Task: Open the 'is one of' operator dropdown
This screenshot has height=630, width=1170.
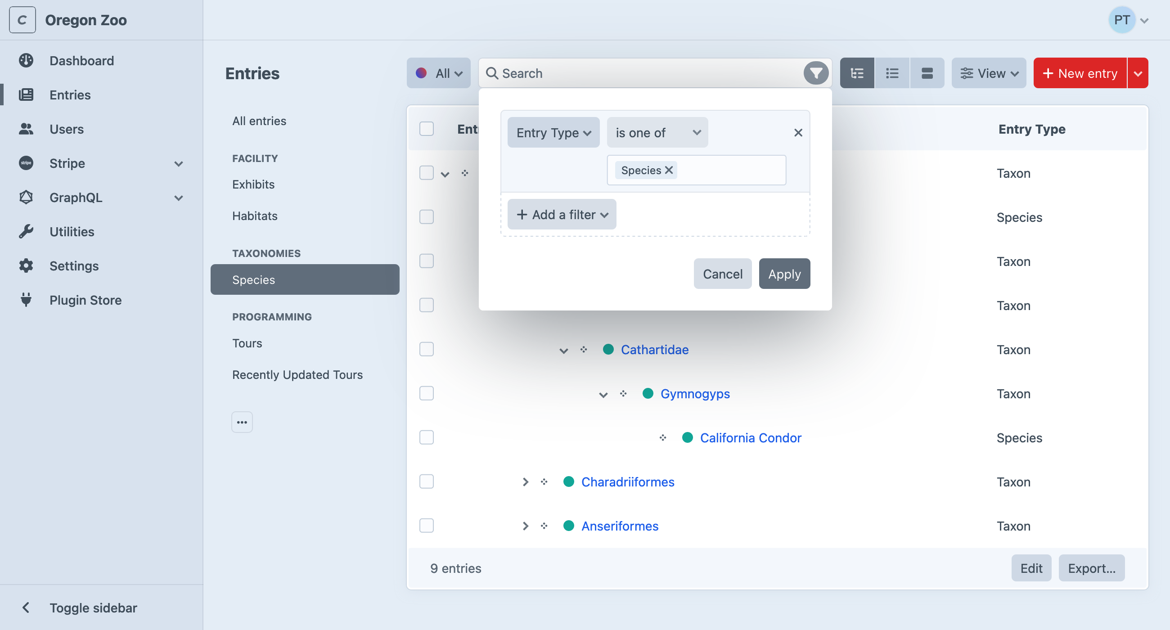Action: (657, 133)
